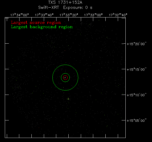The width and height of the screenshot is (152, 142).
Task: Click the declination label +15°05'00"
Action: point(137,120)
